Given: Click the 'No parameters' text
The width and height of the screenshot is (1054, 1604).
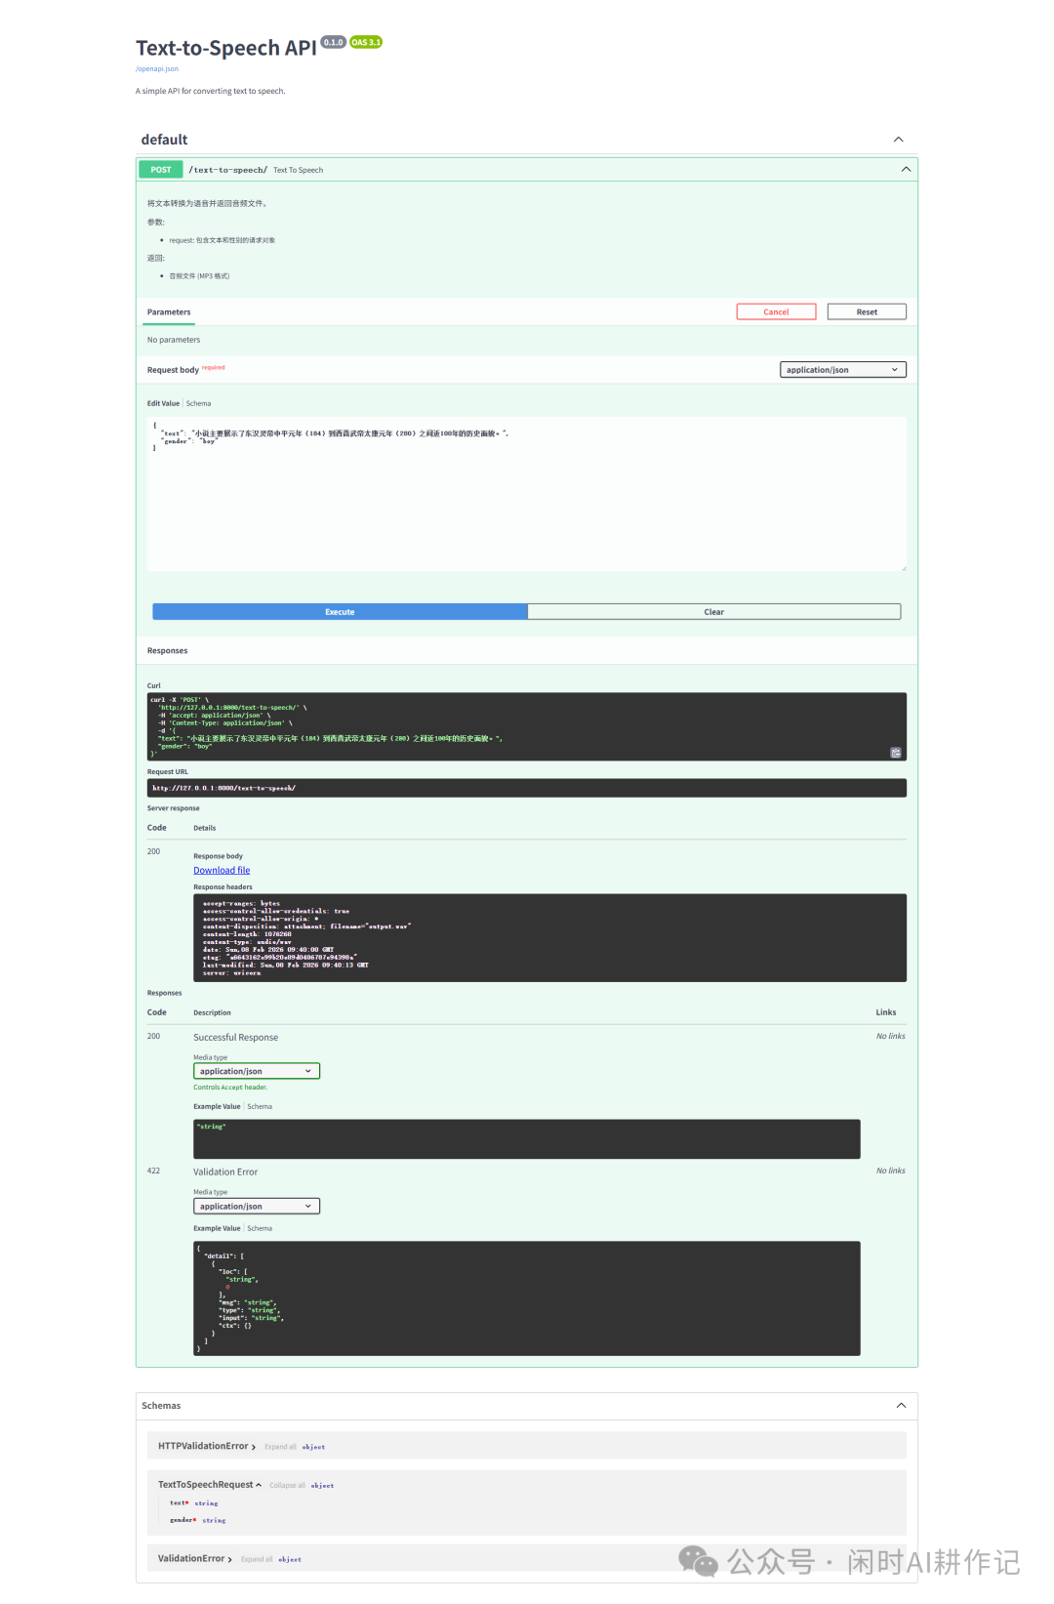Looking at the screenshot, I should (x=174, y=340).
